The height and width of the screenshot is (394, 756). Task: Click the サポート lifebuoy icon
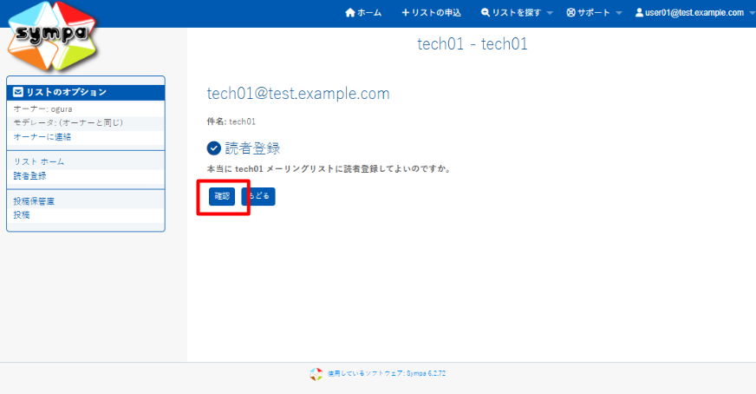click(570, 12)
